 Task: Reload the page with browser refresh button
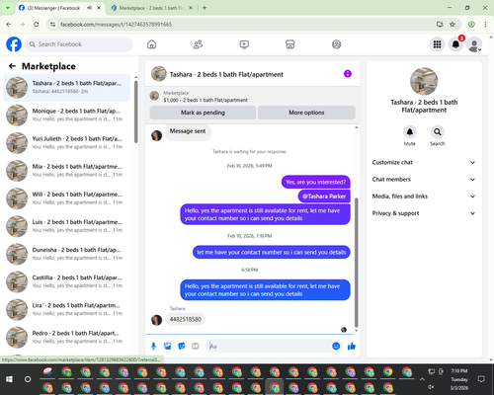[x=37, y=24]
